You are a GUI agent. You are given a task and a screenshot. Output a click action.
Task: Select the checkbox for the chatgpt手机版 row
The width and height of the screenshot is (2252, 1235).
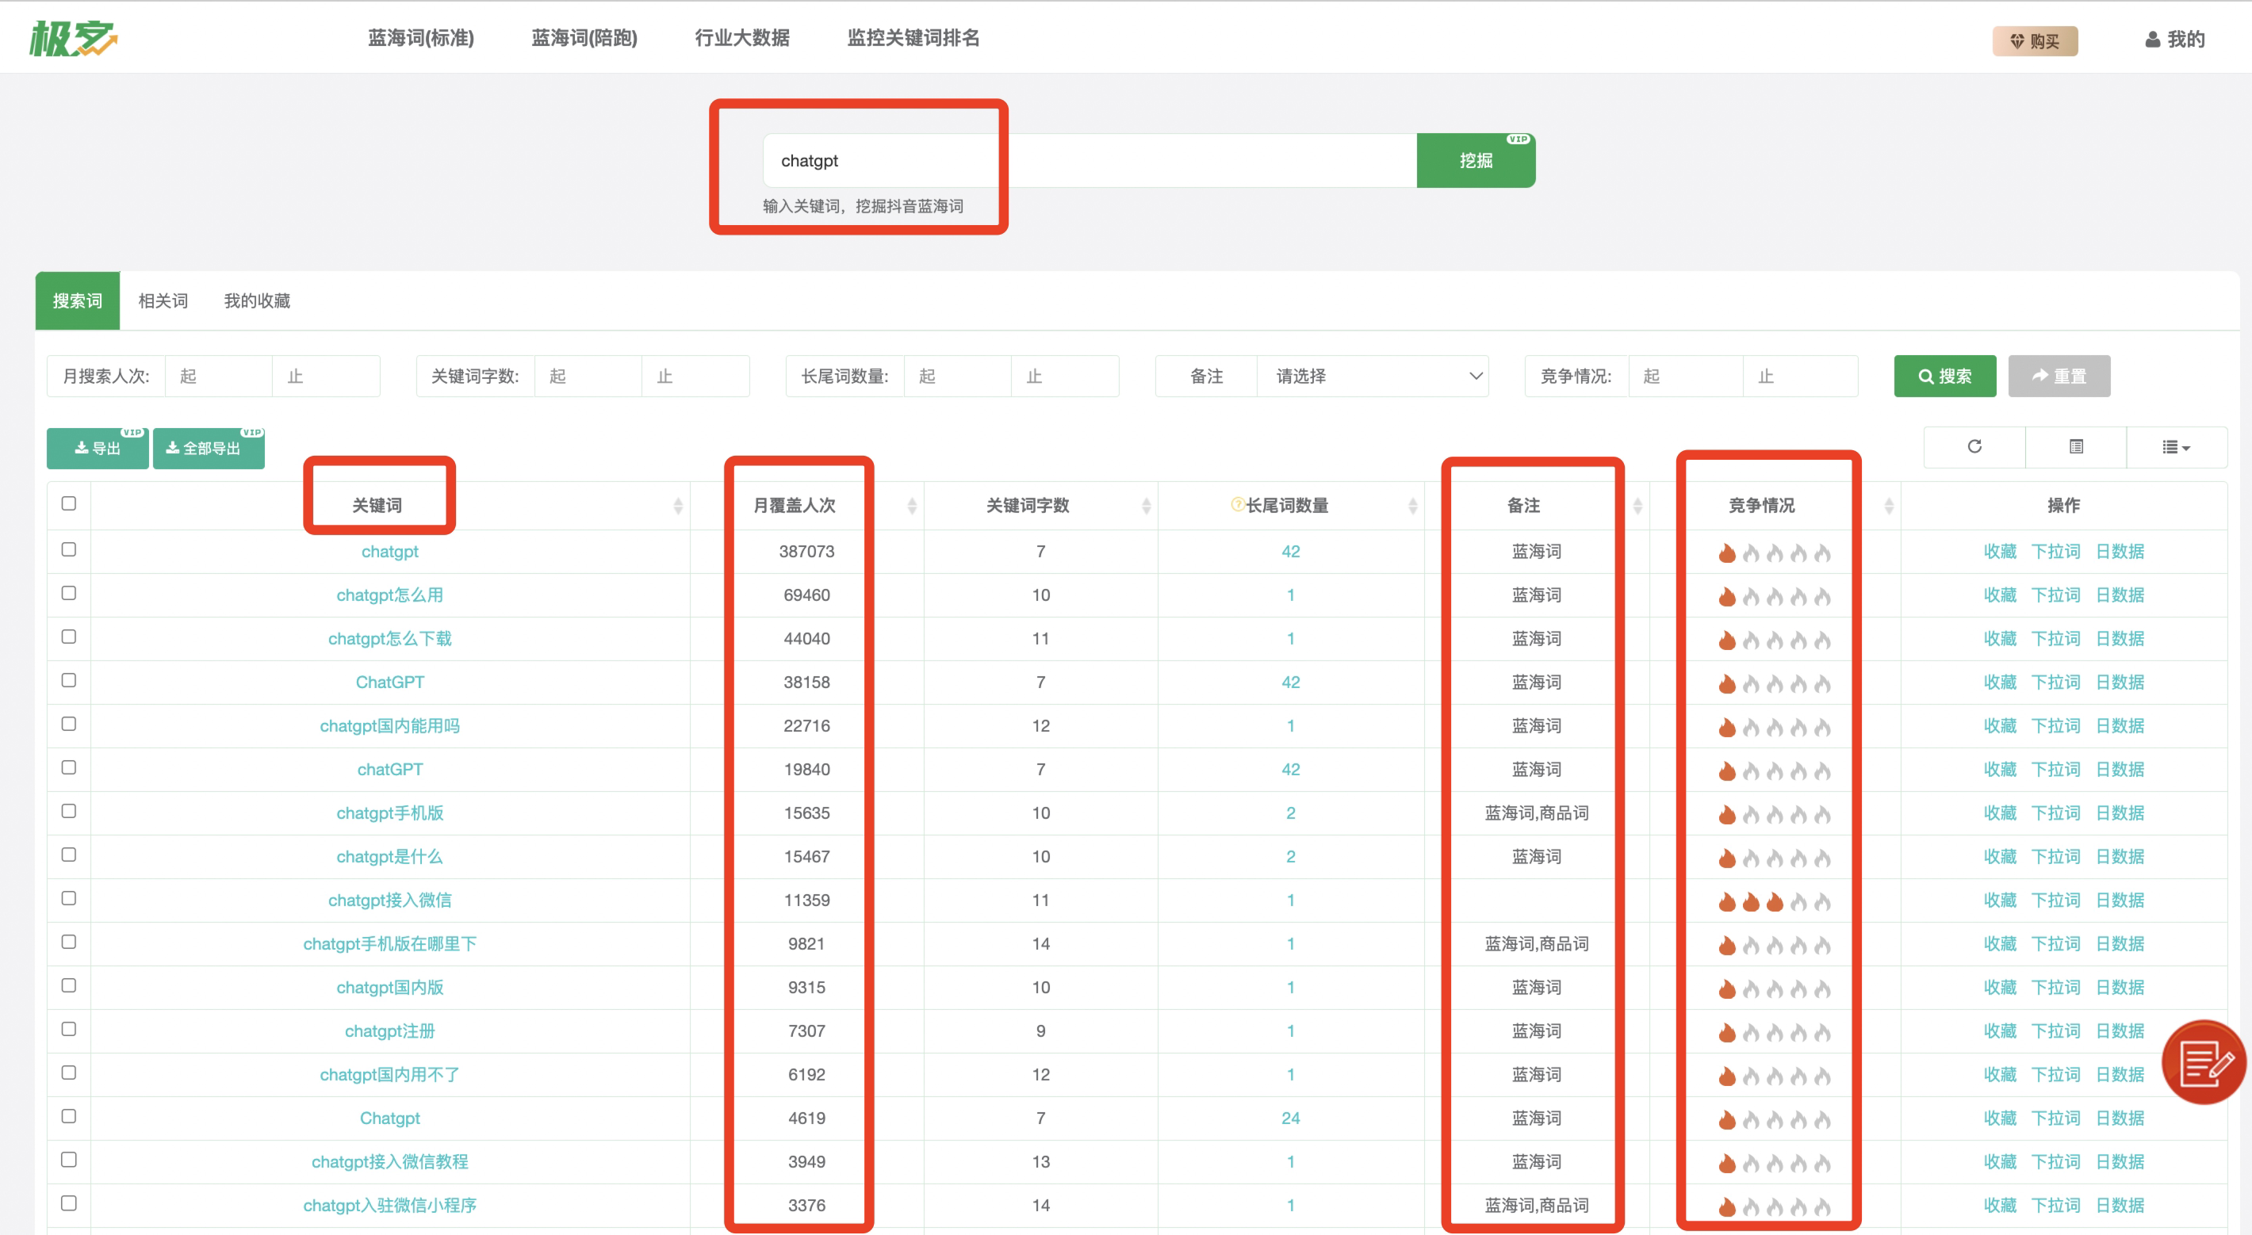(x=69, y=811)
